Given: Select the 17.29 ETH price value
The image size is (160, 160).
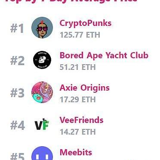Looking at the screenshot, I should (77, 100).
